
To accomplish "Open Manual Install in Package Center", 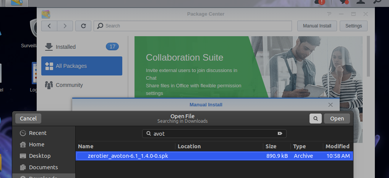I will point(317,26).
